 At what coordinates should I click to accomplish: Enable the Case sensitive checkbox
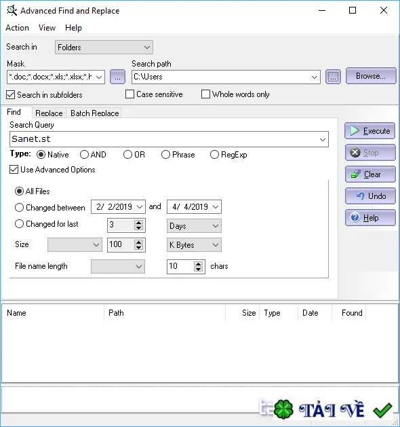(129, 94)
